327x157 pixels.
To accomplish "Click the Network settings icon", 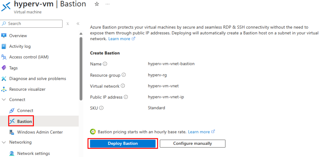I will [12, 153].
